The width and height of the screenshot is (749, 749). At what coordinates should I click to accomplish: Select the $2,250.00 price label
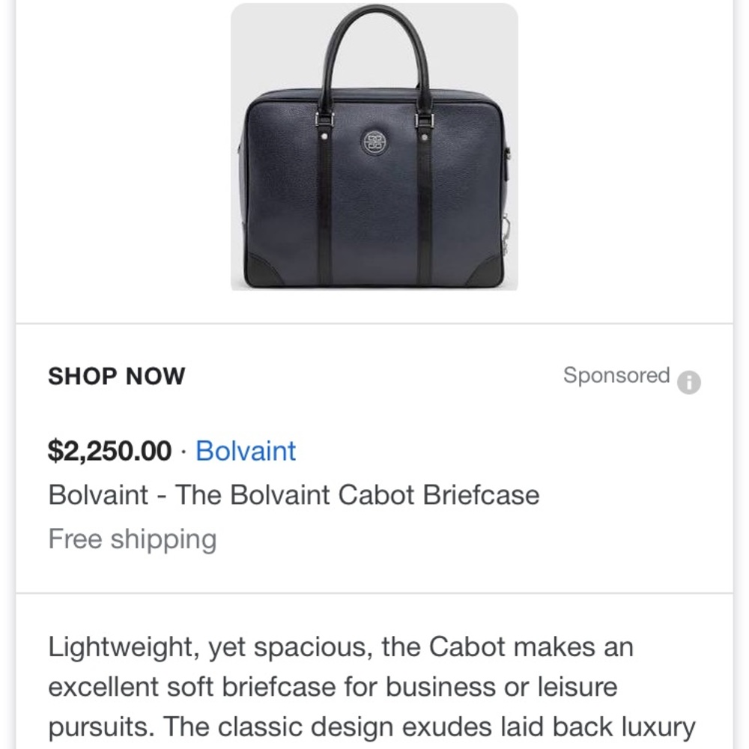109,451
